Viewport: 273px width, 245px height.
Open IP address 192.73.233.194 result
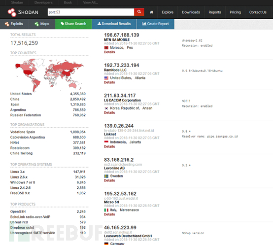(122, 65)
